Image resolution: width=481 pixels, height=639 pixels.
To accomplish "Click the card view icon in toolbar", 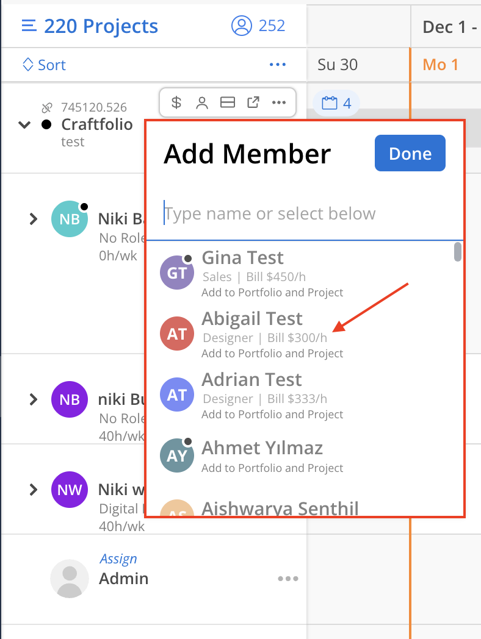I will pos(228,102).
